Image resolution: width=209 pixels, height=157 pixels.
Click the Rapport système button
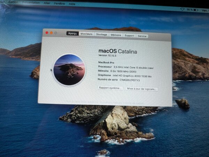point(110,88)
